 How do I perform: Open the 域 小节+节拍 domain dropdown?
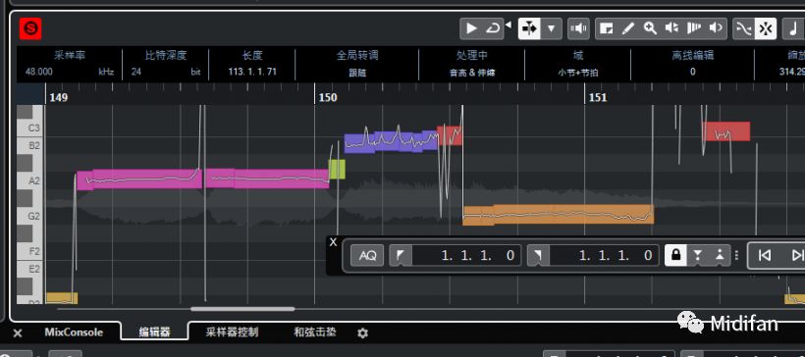(578, 73)
